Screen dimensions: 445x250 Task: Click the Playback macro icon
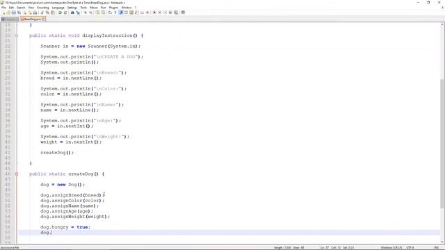click(x=165, y=12)
